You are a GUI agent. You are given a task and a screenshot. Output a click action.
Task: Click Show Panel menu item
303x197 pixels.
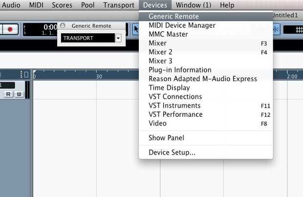166,138
